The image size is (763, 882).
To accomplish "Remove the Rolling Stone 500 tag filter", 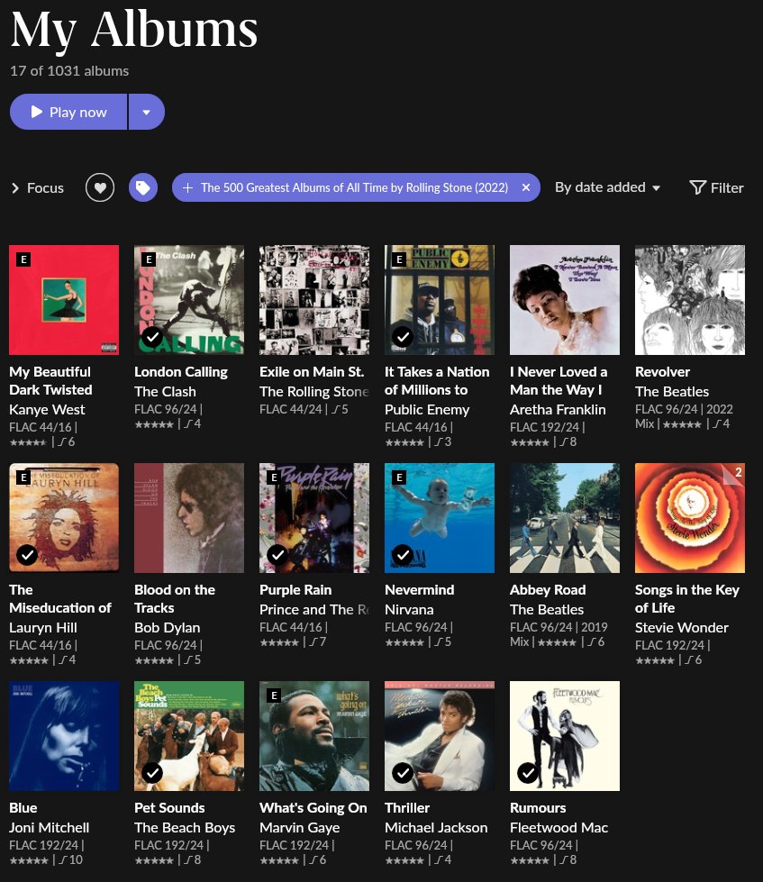I will tap(526, 187).
